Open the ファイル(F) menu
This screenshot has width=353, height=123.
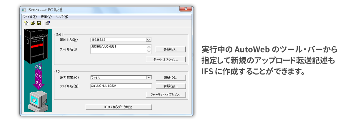(30, 17)
